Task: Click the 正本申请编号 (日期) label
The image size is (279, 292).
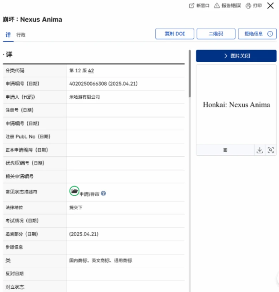Action: tap(27, 150)
